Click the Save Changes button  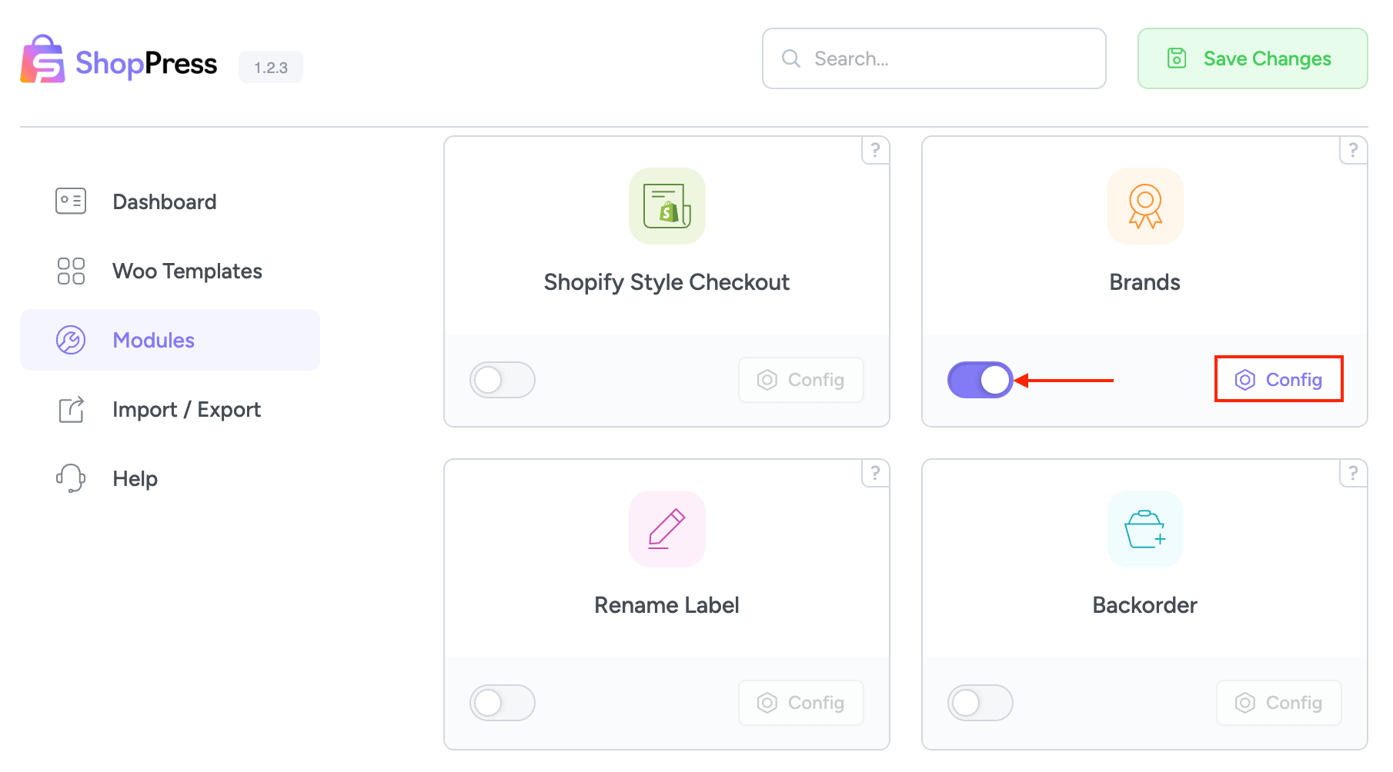(1251, 58)
